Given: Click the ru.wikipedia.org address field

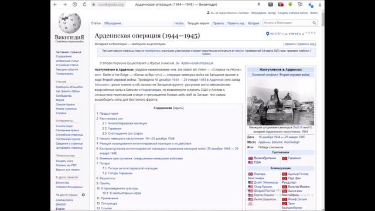Looking at the screenshot, I should tap(111, 5).
